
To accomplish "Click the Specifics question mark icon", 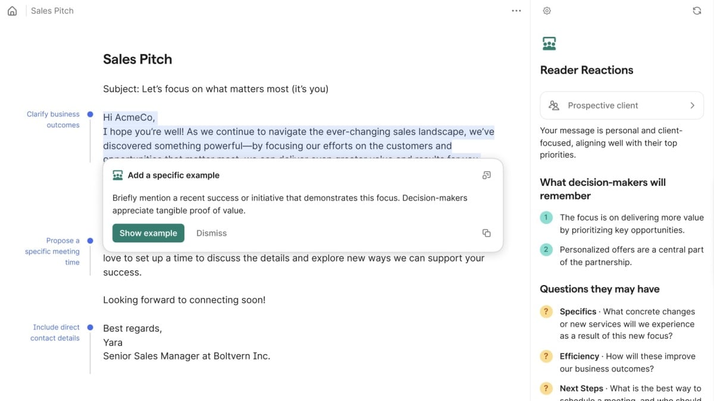I will coord(546,311).
